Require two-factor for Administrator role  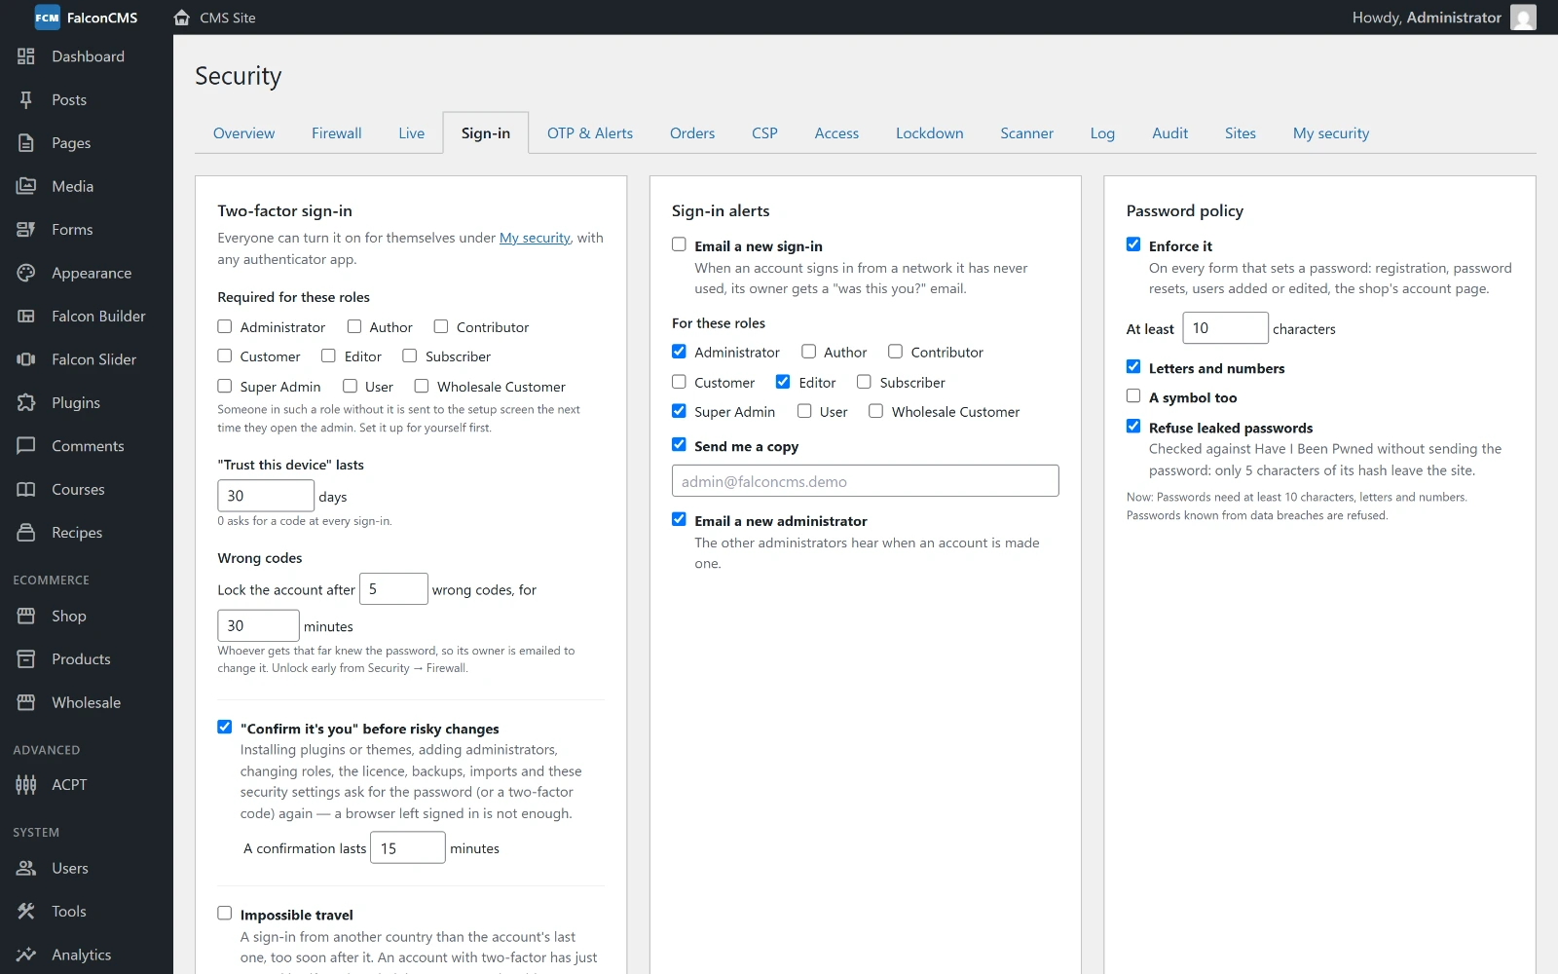click(x=225, y=326)
